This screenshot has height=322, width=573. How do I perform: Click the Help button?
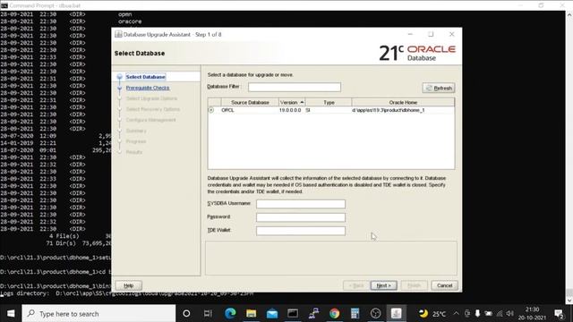(129, 285)
